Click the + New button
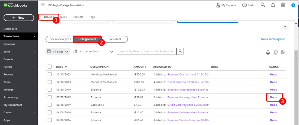The image size is (299, 125). (18, 18)
